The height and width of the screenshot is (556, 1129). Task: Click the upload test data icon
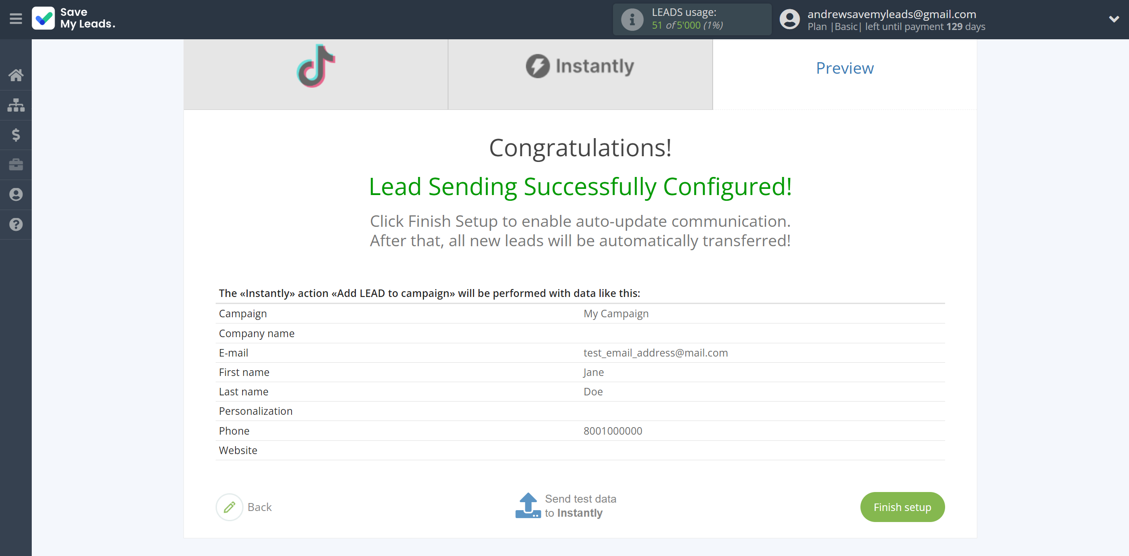click(528, 506)
